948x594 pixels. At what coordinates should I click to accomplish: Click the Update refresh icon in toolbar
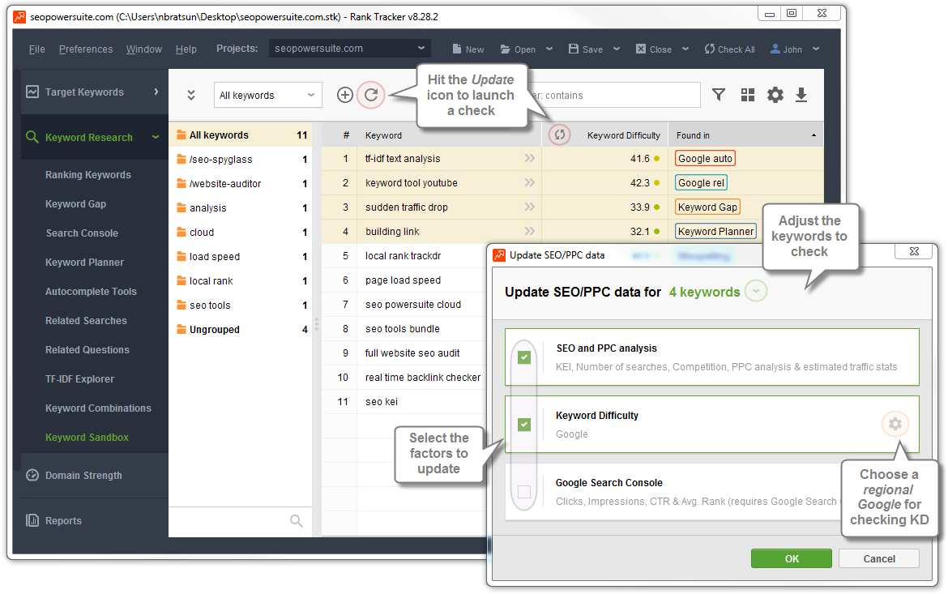point(371,95)
